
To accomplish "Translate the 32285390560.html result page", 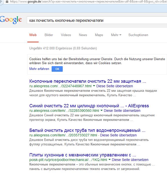I will pos(122,111).
